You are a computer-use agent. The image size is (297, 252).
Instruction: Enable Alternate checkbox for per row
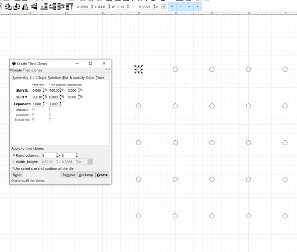click(33, 109)
